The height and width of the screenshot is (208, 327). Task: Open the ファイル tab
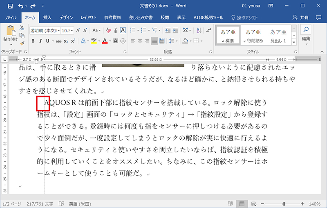point(11,18)
